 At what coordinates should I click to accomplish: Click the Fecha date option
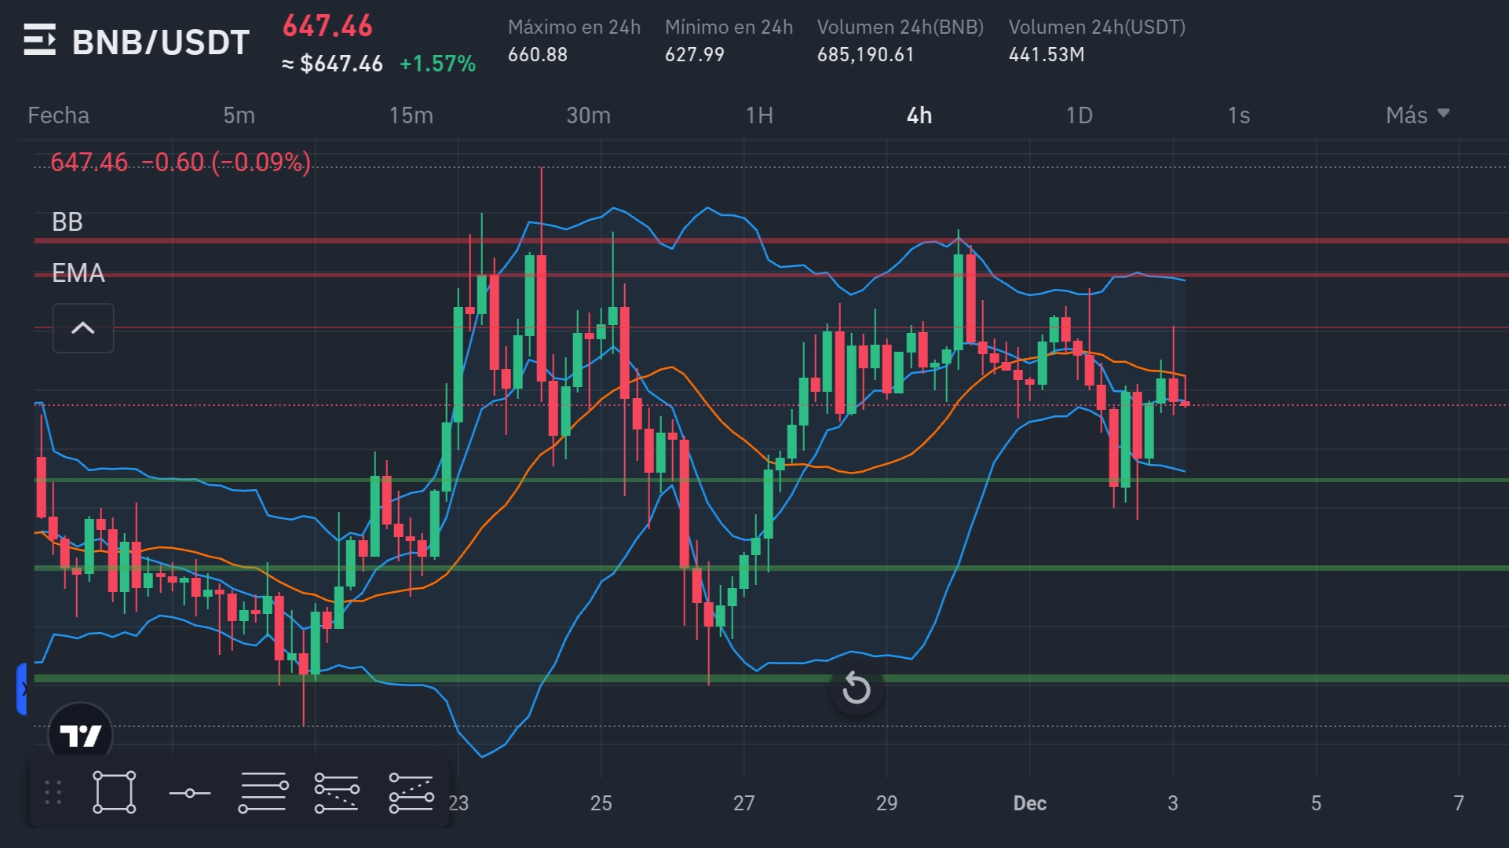(58, 115)
